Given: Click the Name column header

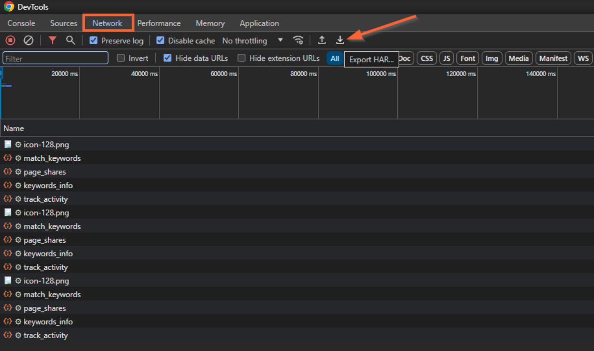Looking at the screenshot, I should point(14,128).
